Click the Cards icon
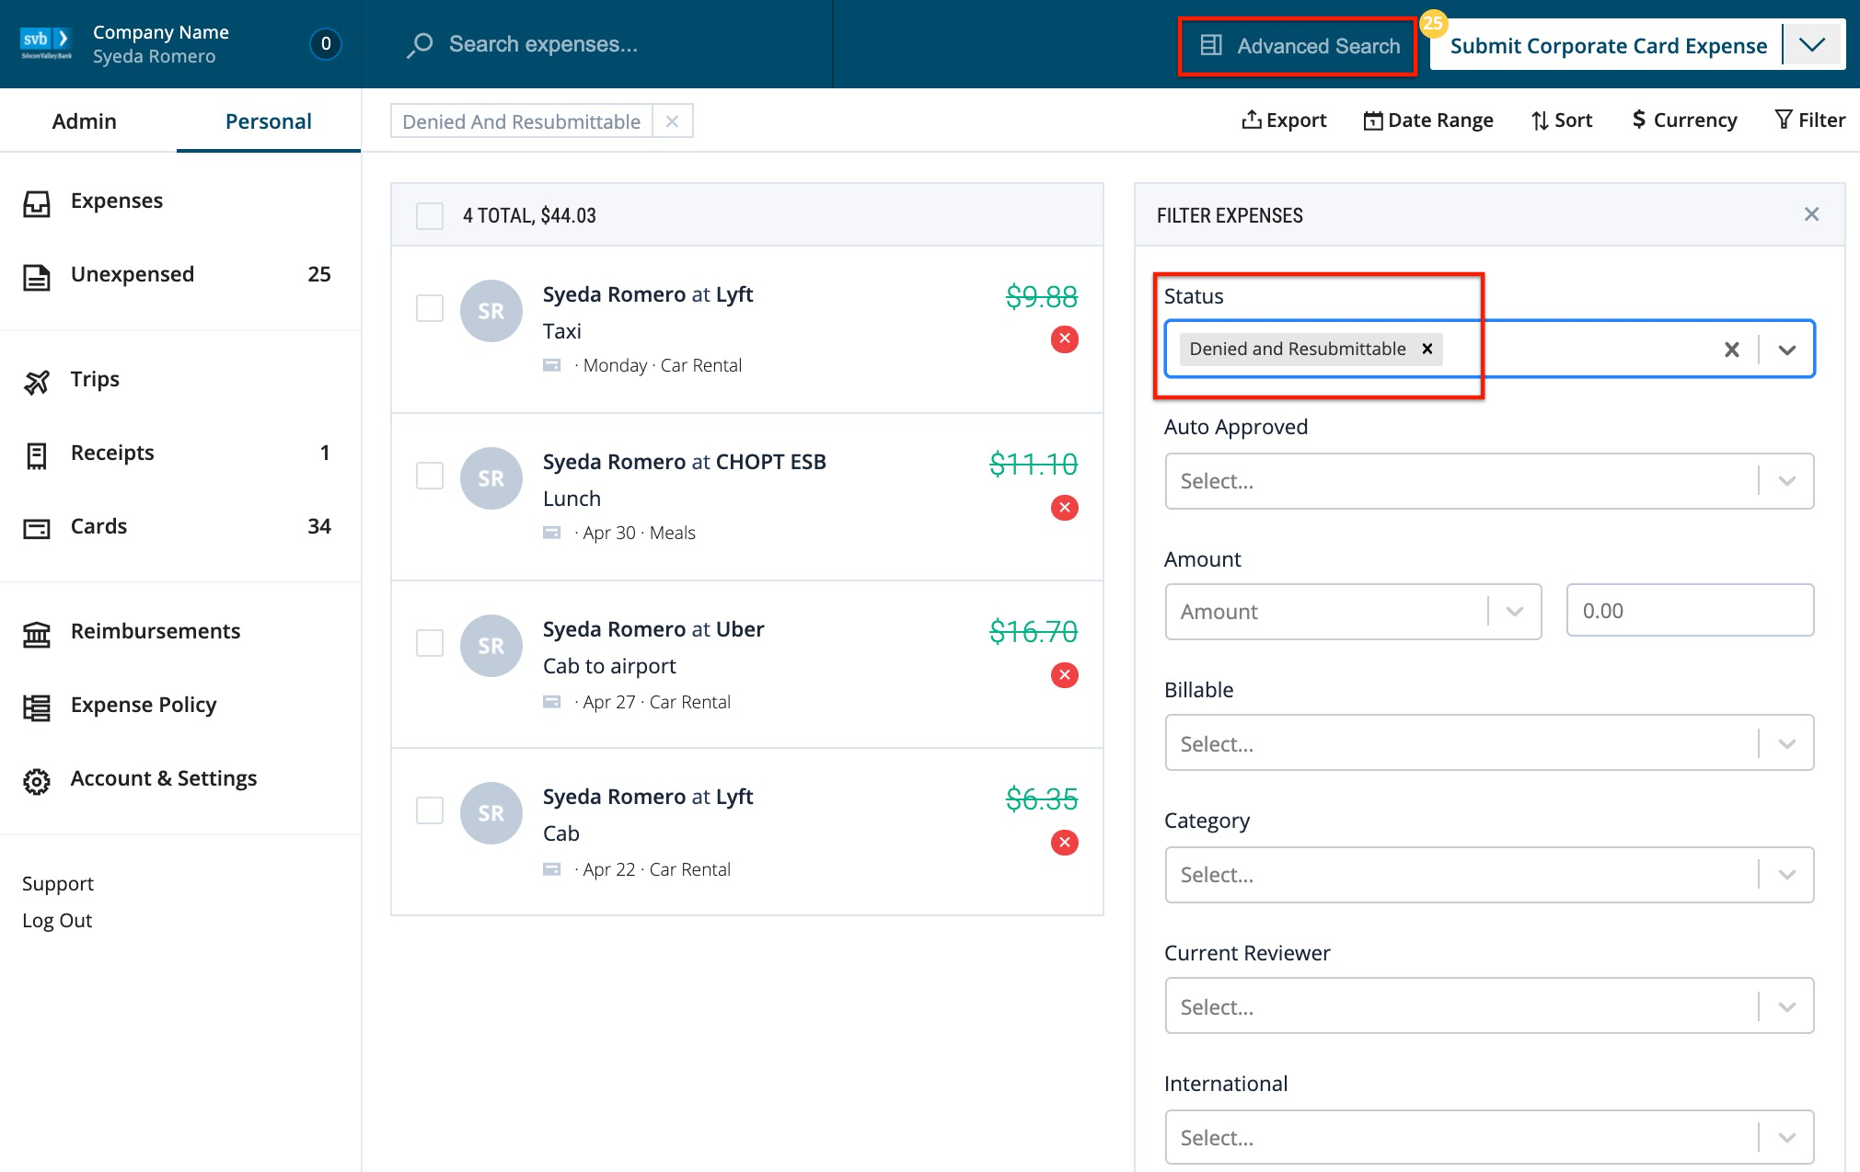 click(x=38, y=529)
